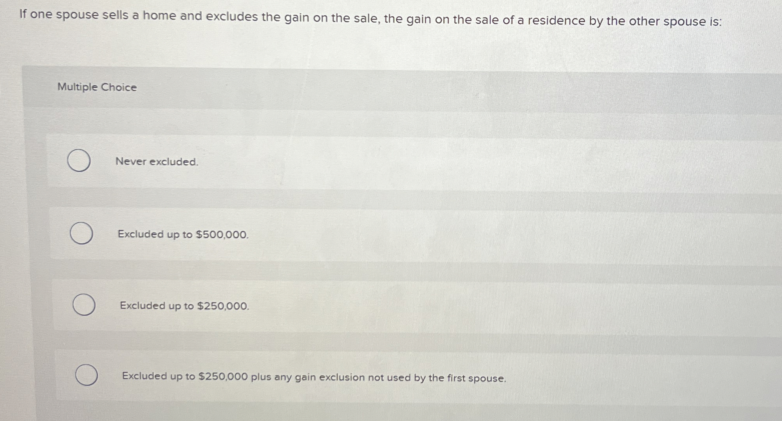Click the answer mentioning unused gain exclusion
782x421 pixels.
point(313,377)
